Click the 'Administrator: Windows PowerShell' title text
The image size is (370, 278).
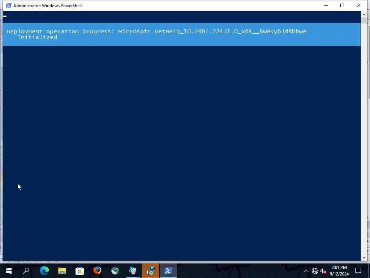click(47, 6)
